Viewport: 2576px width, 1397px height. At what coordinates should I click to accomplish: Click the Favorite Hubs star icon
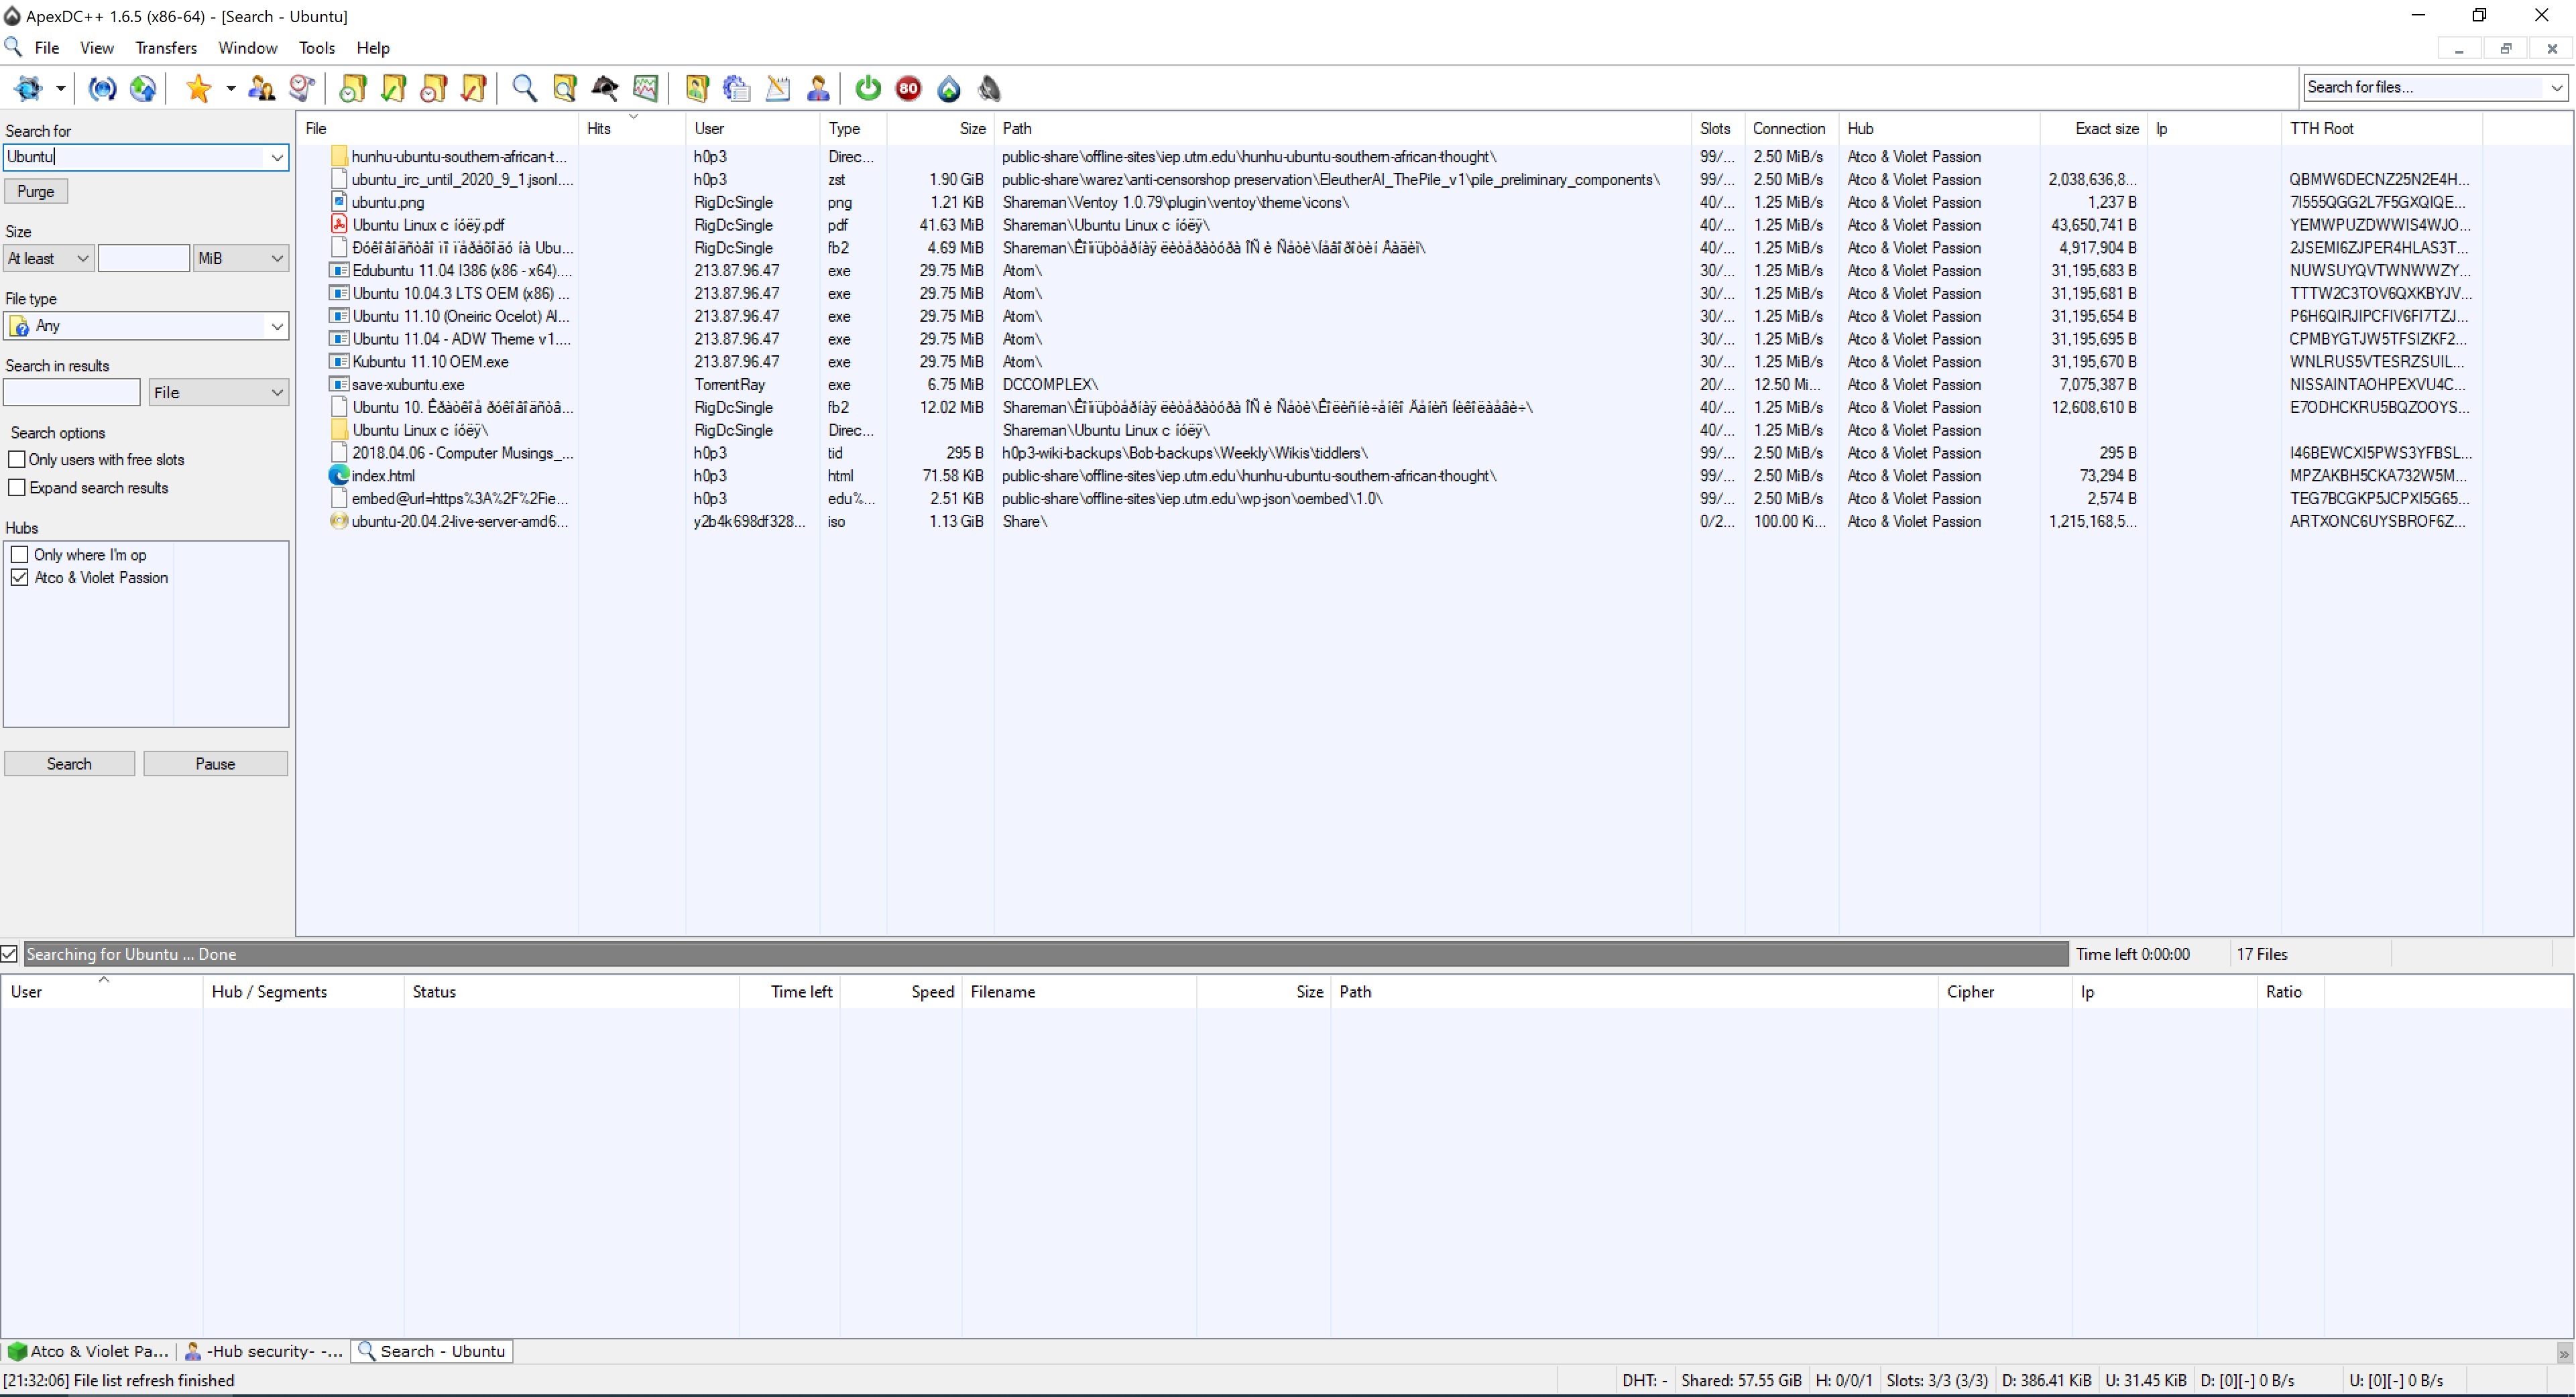coord(198,89)
